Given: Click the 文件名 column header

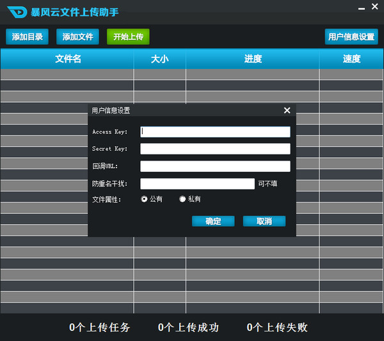Looking at the screenshot, I should [x=68, y=59].
